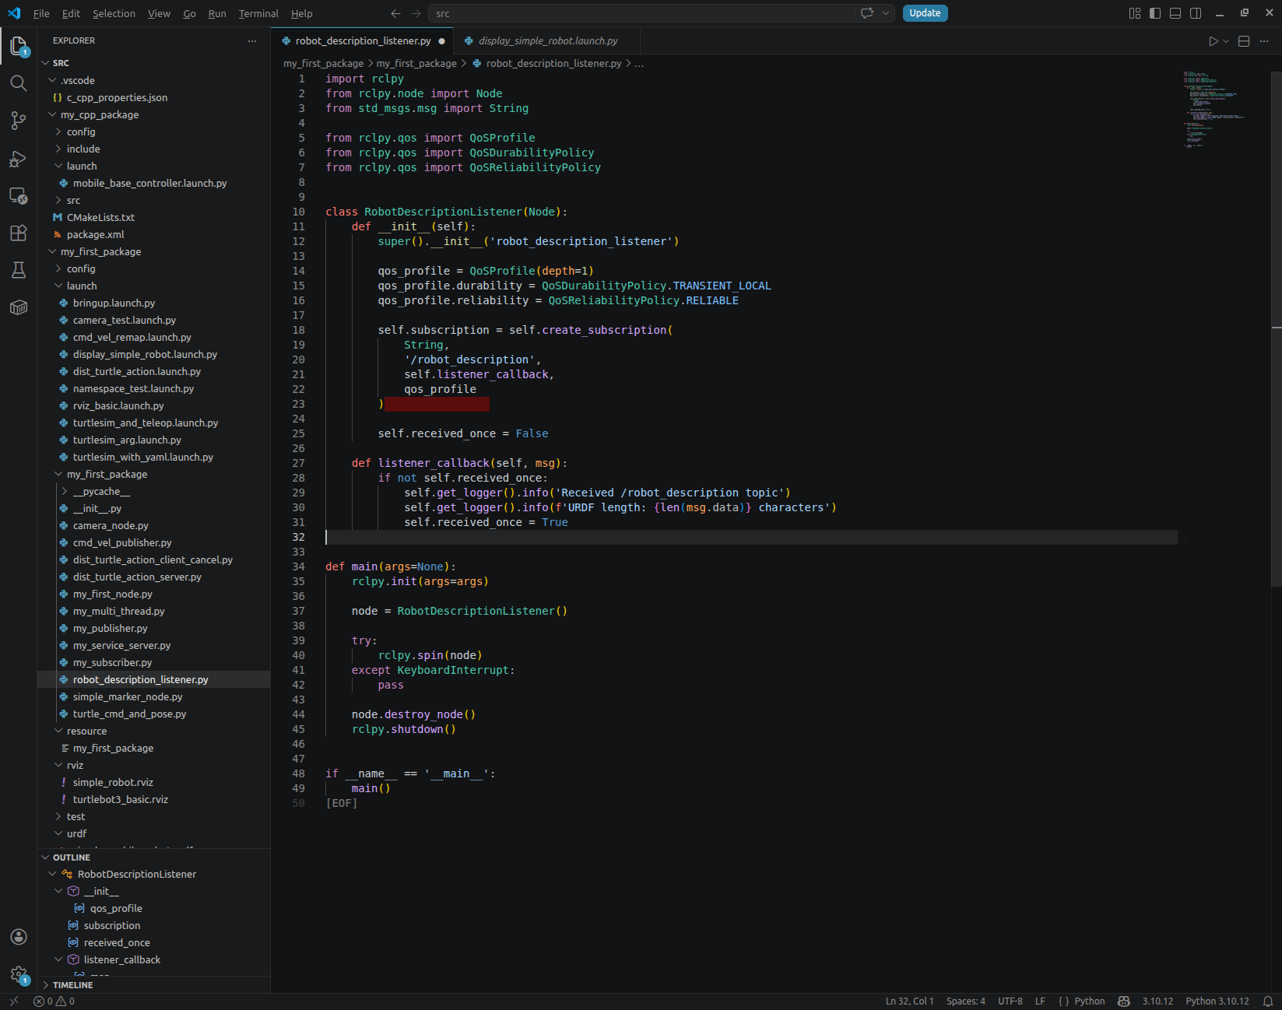Viewport: 1282px width, 1010px height.
Task: Open the Remote Explorer icon
Action: (x=19, y=196)
